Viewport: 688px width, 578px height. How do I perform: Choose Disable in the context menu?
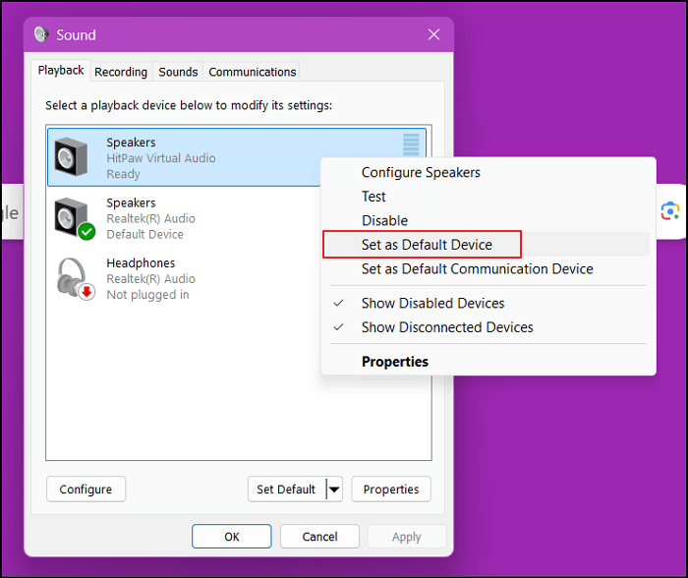coord(384,220)
